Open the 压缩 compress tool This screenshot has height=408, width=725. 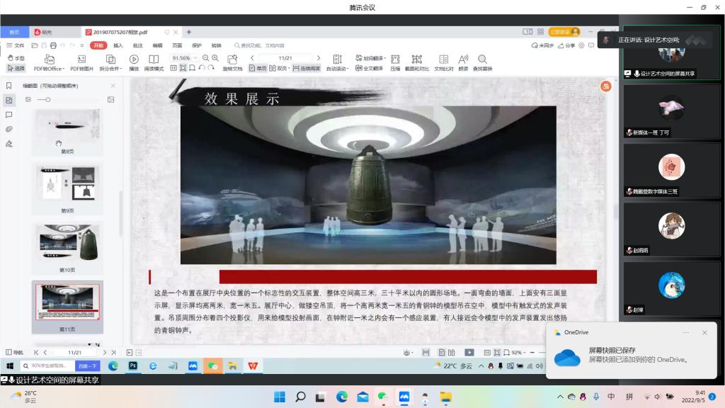tap(395, 62)
